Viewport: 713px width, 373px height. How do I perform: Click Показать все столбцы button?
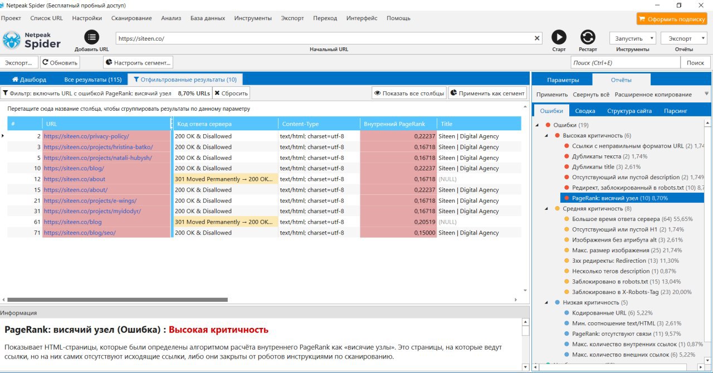pos(409,93)
